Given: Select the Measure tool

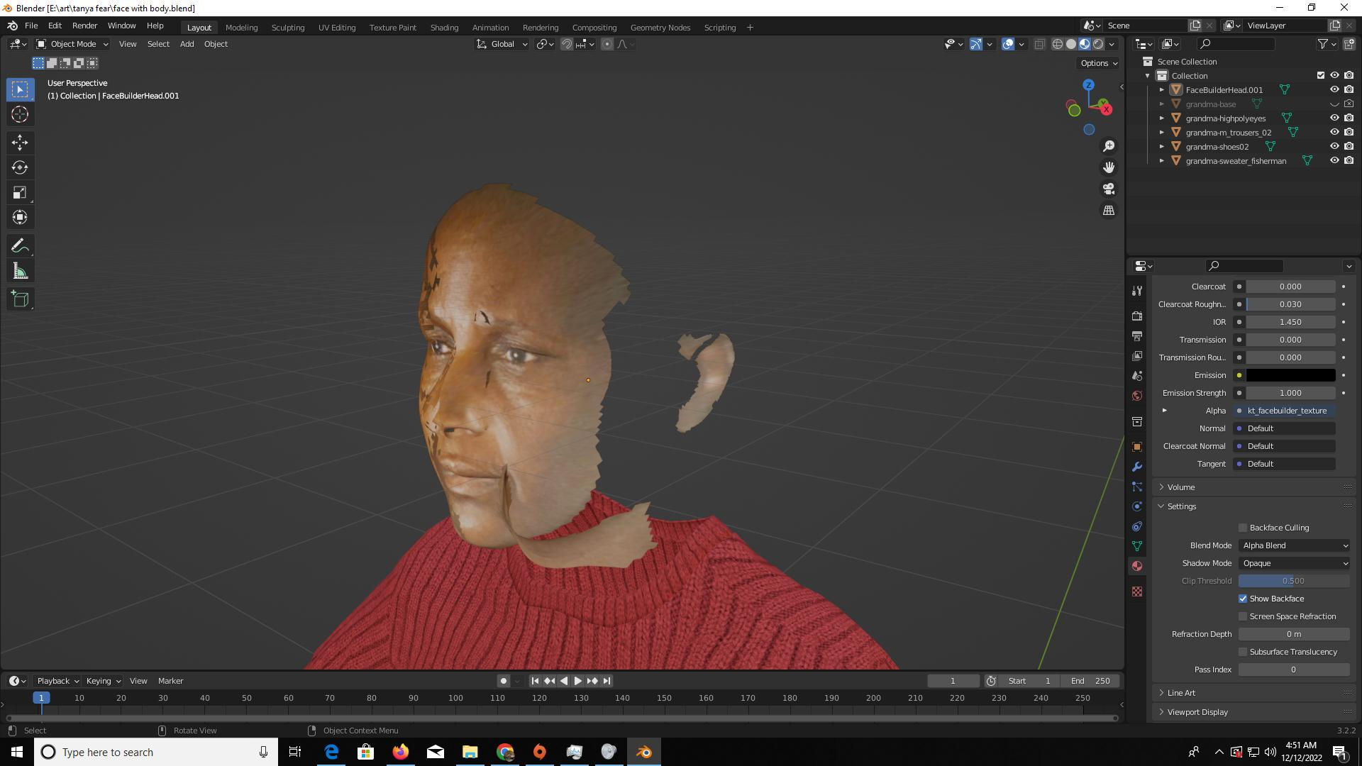Looking at the screenshot, I should point(20,271).
